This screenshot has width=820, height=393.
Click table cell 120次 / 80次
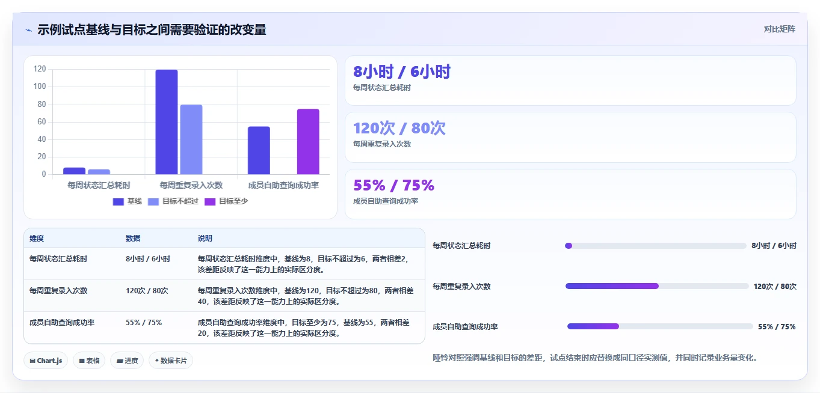click(147, 291)
